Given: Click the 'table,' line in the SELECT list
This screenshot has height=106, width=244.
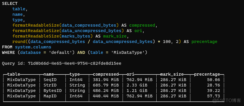Looking at the screenshot, I should (20, 9).
